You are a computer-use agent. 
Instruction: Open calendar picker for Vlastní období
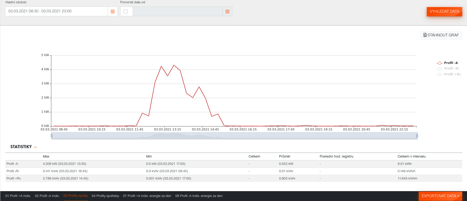pyautogui.click(x=113, y=11)
